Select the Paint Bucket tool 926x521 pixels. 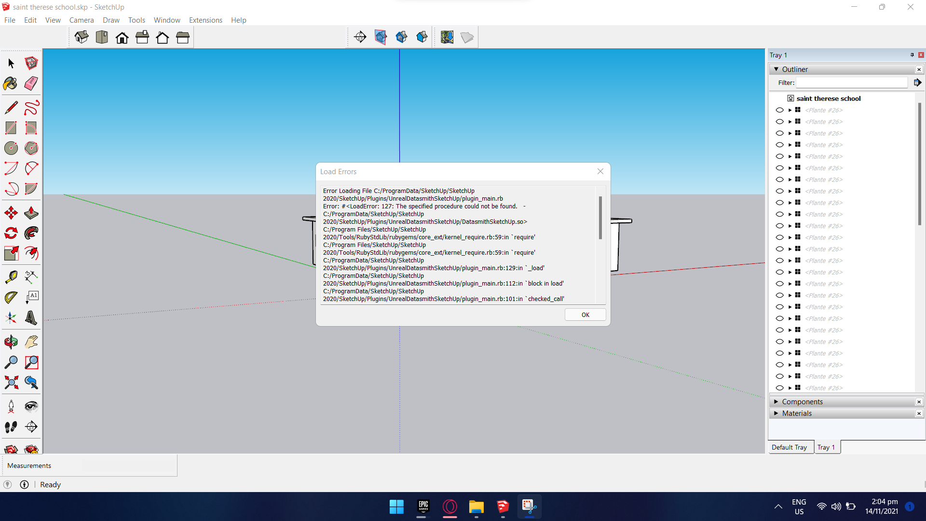click(11, 83)
